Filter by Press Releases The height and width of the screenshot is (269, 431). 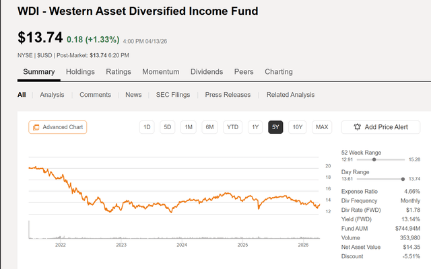[228, 95]
